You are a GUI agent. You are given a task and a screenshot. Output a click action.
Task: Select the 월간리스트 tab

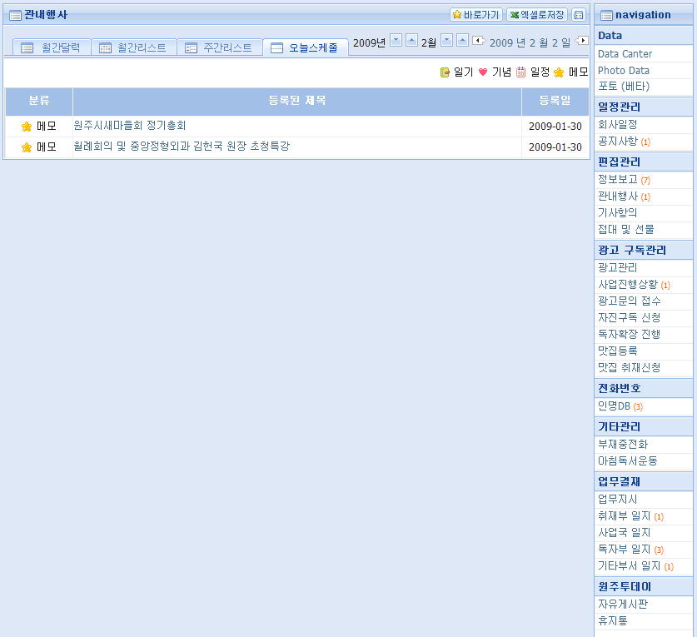tap(133, 47)
